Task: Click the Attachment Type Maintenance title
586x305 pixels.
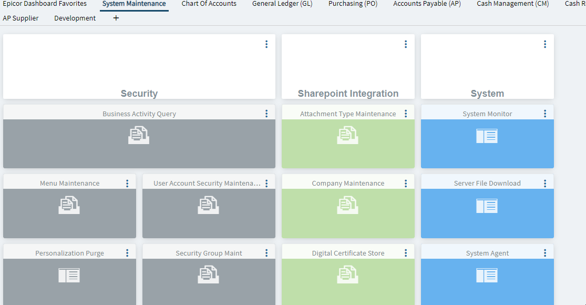Action: 348,114
